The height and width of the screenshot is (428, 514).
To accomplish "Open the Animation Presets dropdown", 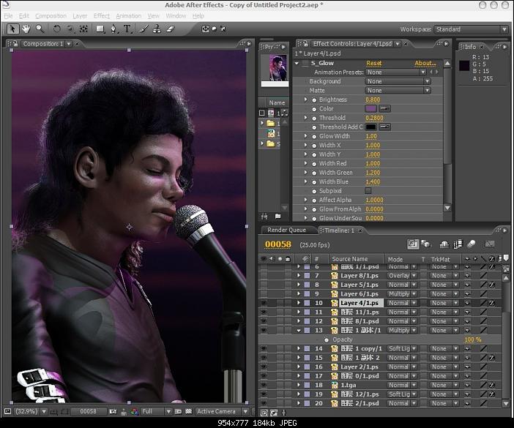I will click(x=395, y=72).
